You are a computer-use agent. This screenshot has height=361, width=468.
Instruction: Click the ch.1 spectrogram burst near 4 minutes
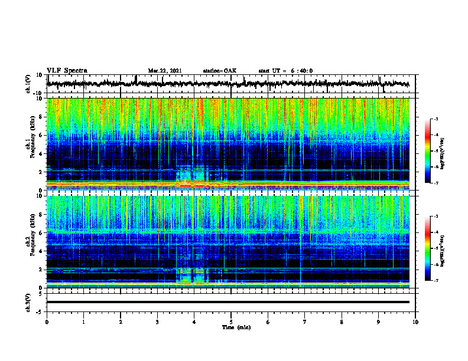pos(191,176)
